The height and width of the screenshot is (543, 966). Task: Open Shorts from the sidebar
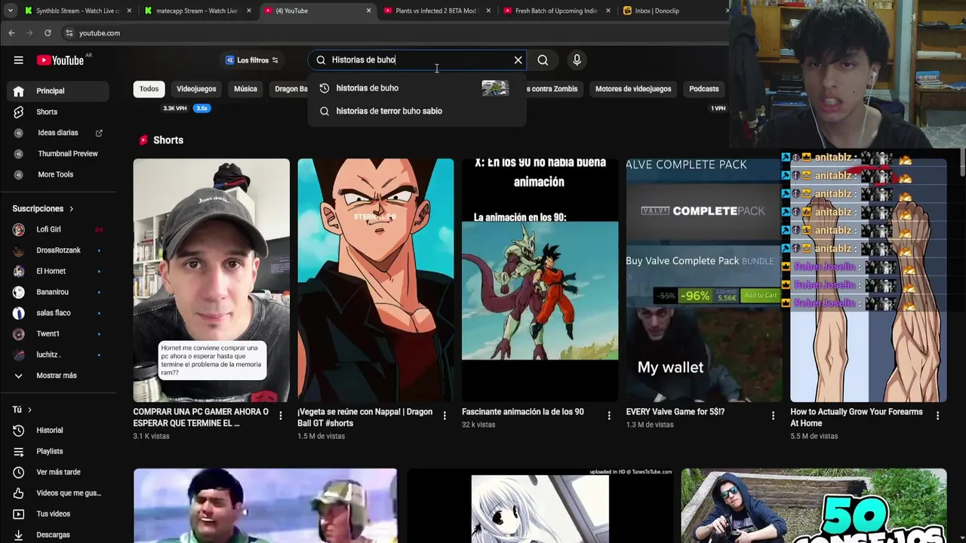(x=58, y=112)
